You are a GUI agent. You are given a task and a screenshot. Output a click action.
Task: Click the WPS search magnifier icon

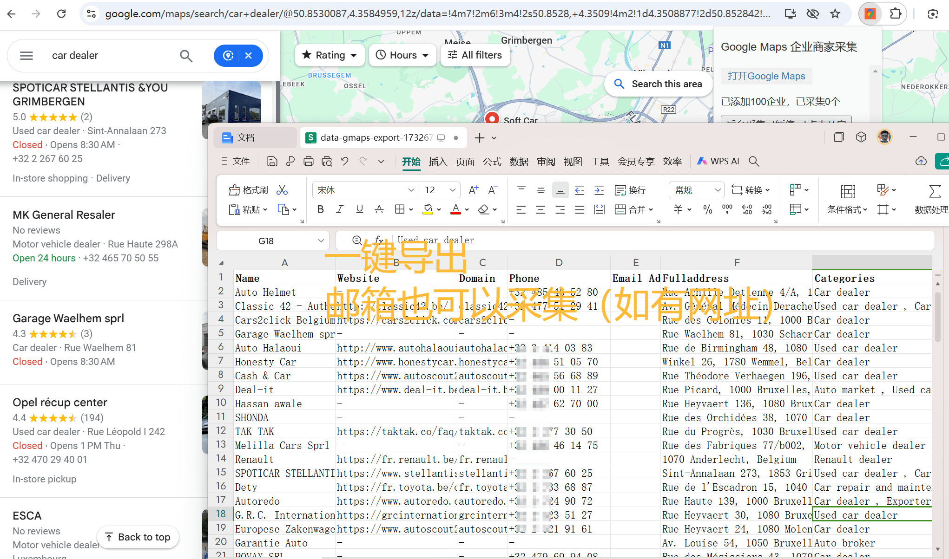pos(754,161)
